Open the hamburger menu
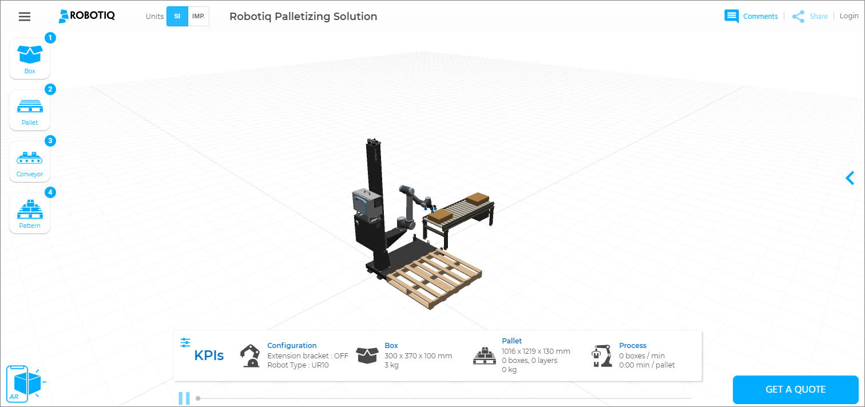This screenshot has height=407, width=865. [x=25, y=17]
